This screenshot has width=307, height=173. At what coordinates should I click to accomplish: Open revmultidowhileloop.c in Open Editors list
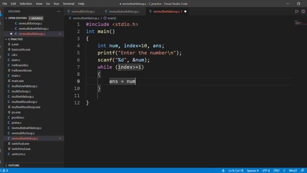34,29
